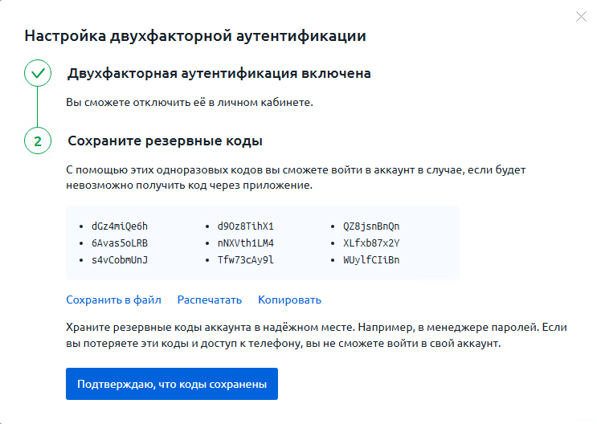Click backup code 6Avas5oLRB

click(x=120, y=243)
